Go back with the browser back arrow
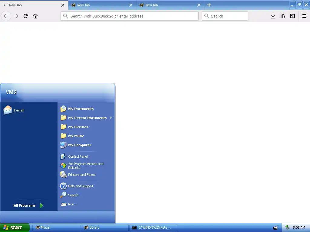The width and height of the screenshot is (310, 232). tap(6, 16)
